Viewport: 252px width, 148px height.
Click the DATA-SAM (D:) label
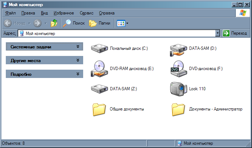click(203, 48)
